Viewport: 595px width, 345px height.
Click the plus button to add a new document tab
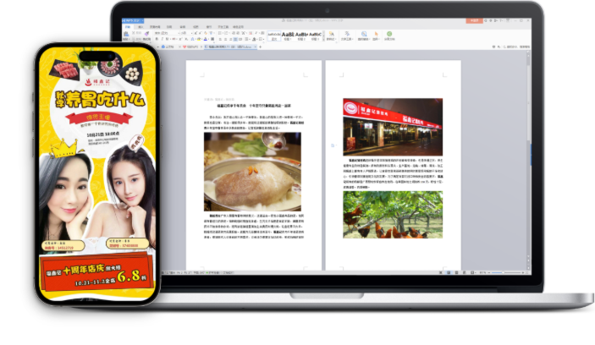point(262,47)
